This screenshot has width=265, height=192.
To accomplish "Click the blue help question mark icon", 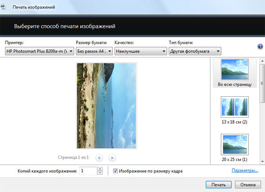I will 260,47.
